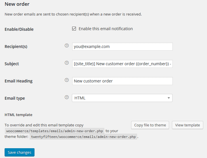Image resolution: width=207 pixels, height=158 pixels.
Task: Click the help icon beside Email type
Action: coord(67,97)
